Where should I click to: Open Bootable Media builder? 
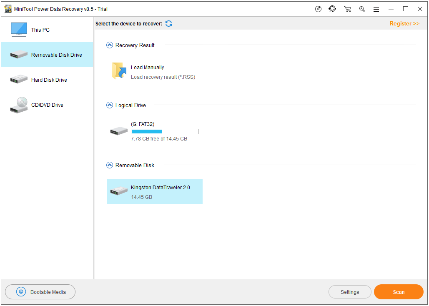coord(40,292)
